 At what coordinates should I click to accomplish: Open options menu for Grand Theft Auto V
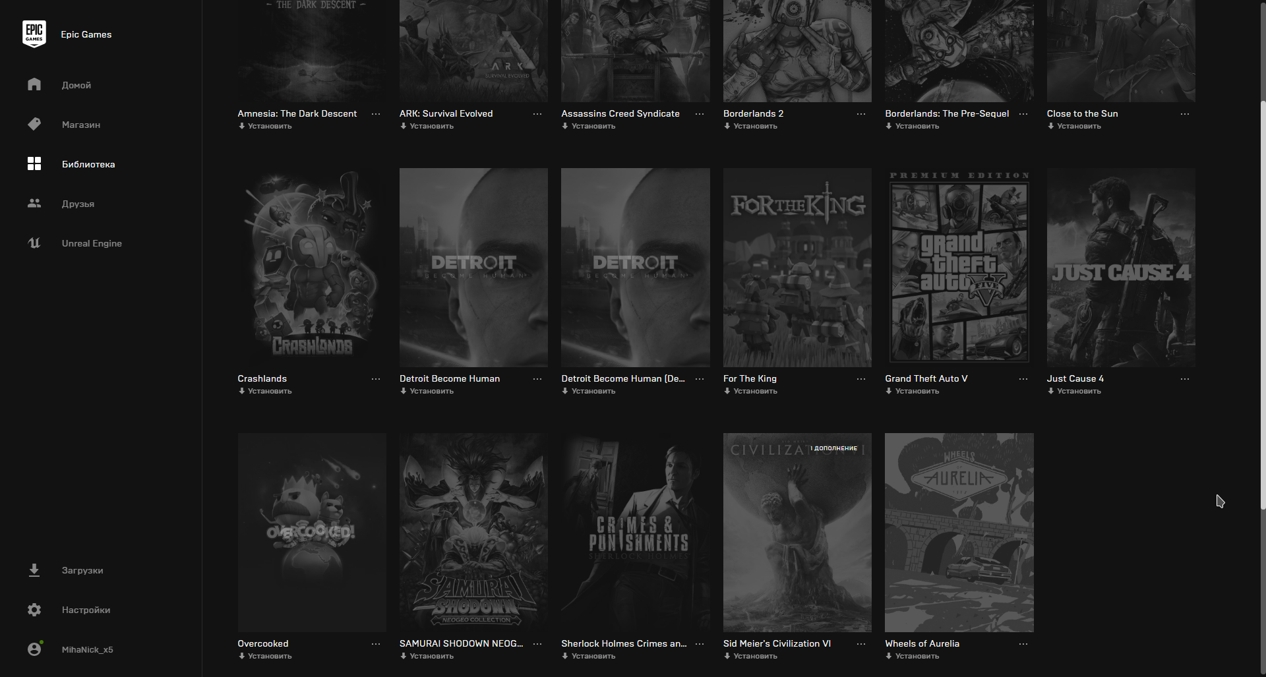(x=1023, y=379)
